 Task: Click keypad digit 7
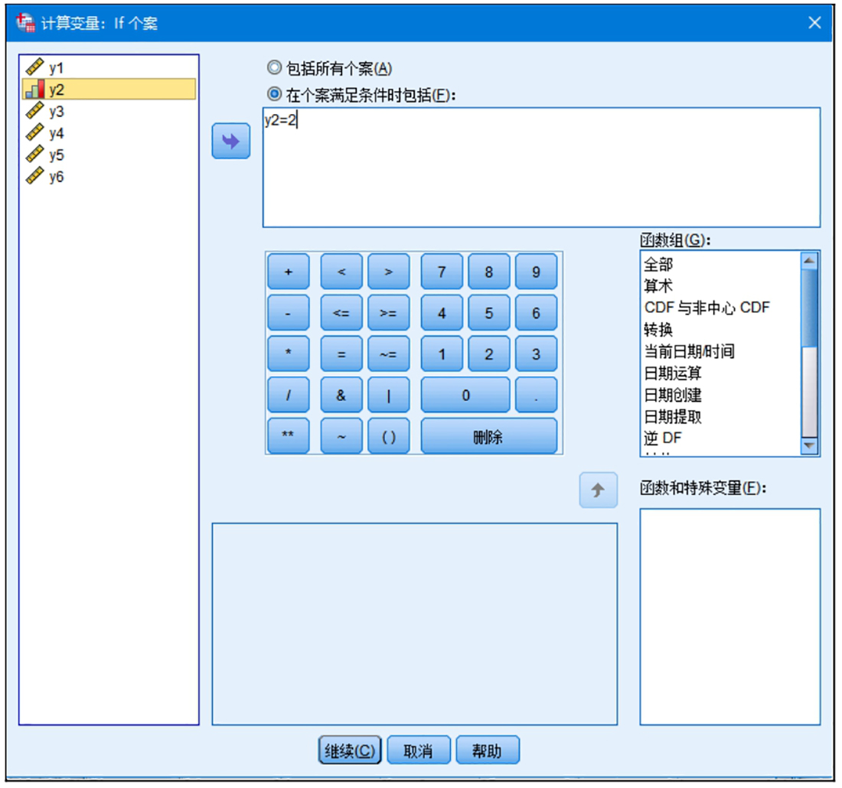click(x=442, y=272)
